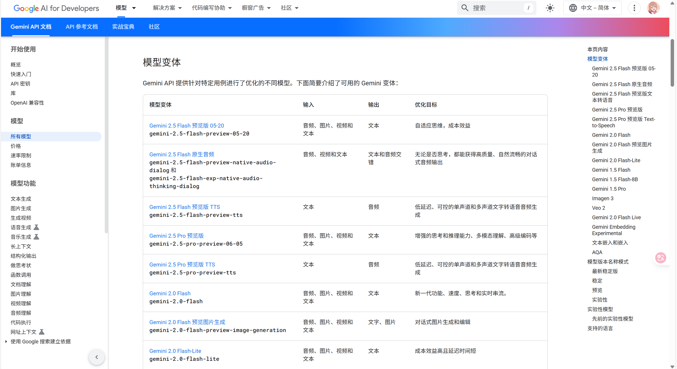This screenshot has height=369, width=677.
Task: Click the search magnifier icon
Action: pos(465,8)
